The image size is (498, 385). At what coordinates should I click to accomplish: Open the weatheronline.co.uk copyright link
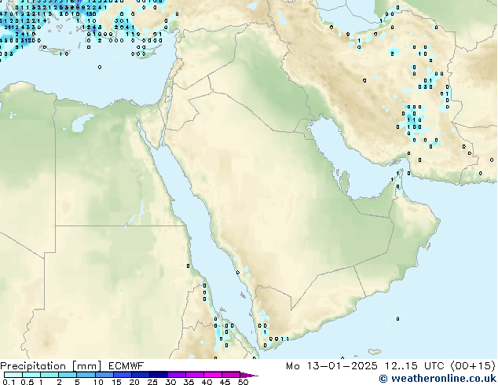click(x=438, y=379)
